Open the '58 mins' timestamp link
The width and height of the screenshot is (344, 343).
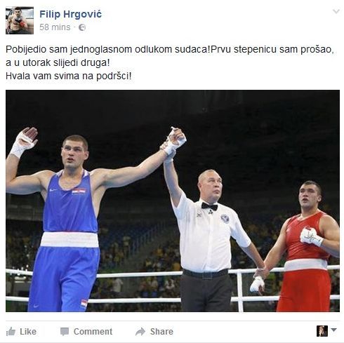pyautogui.click(x=55, y=27)
